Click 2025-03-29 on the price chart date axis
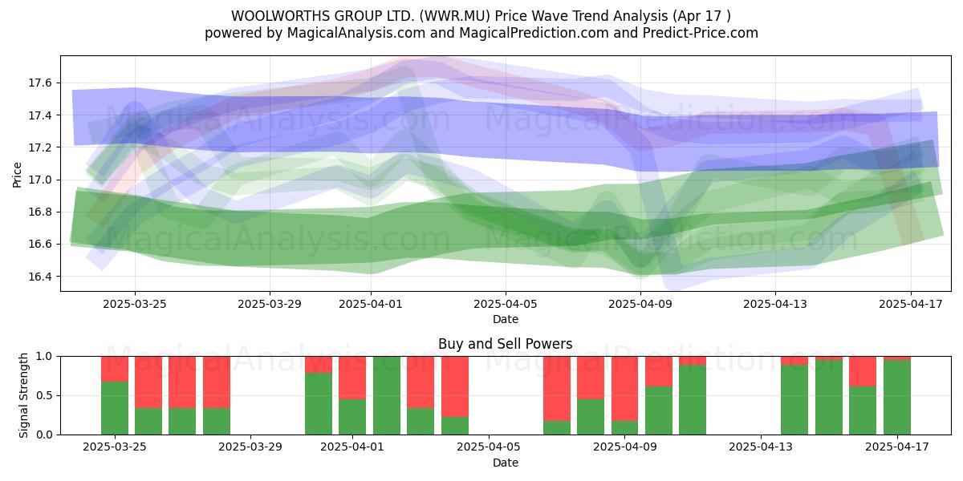 tap(270, 304)
